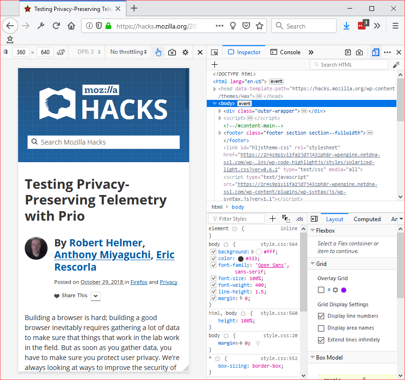Open the Share This dropdown arrow
The image size is (405, 380).
pyautogui.click(x=95, y=296)
